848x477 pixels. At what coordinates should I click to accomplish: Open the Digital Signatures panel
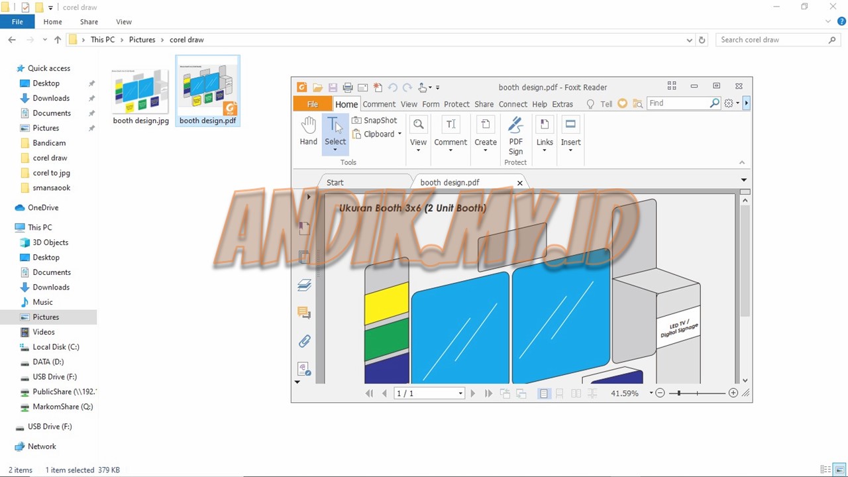(x=304, y=369)
